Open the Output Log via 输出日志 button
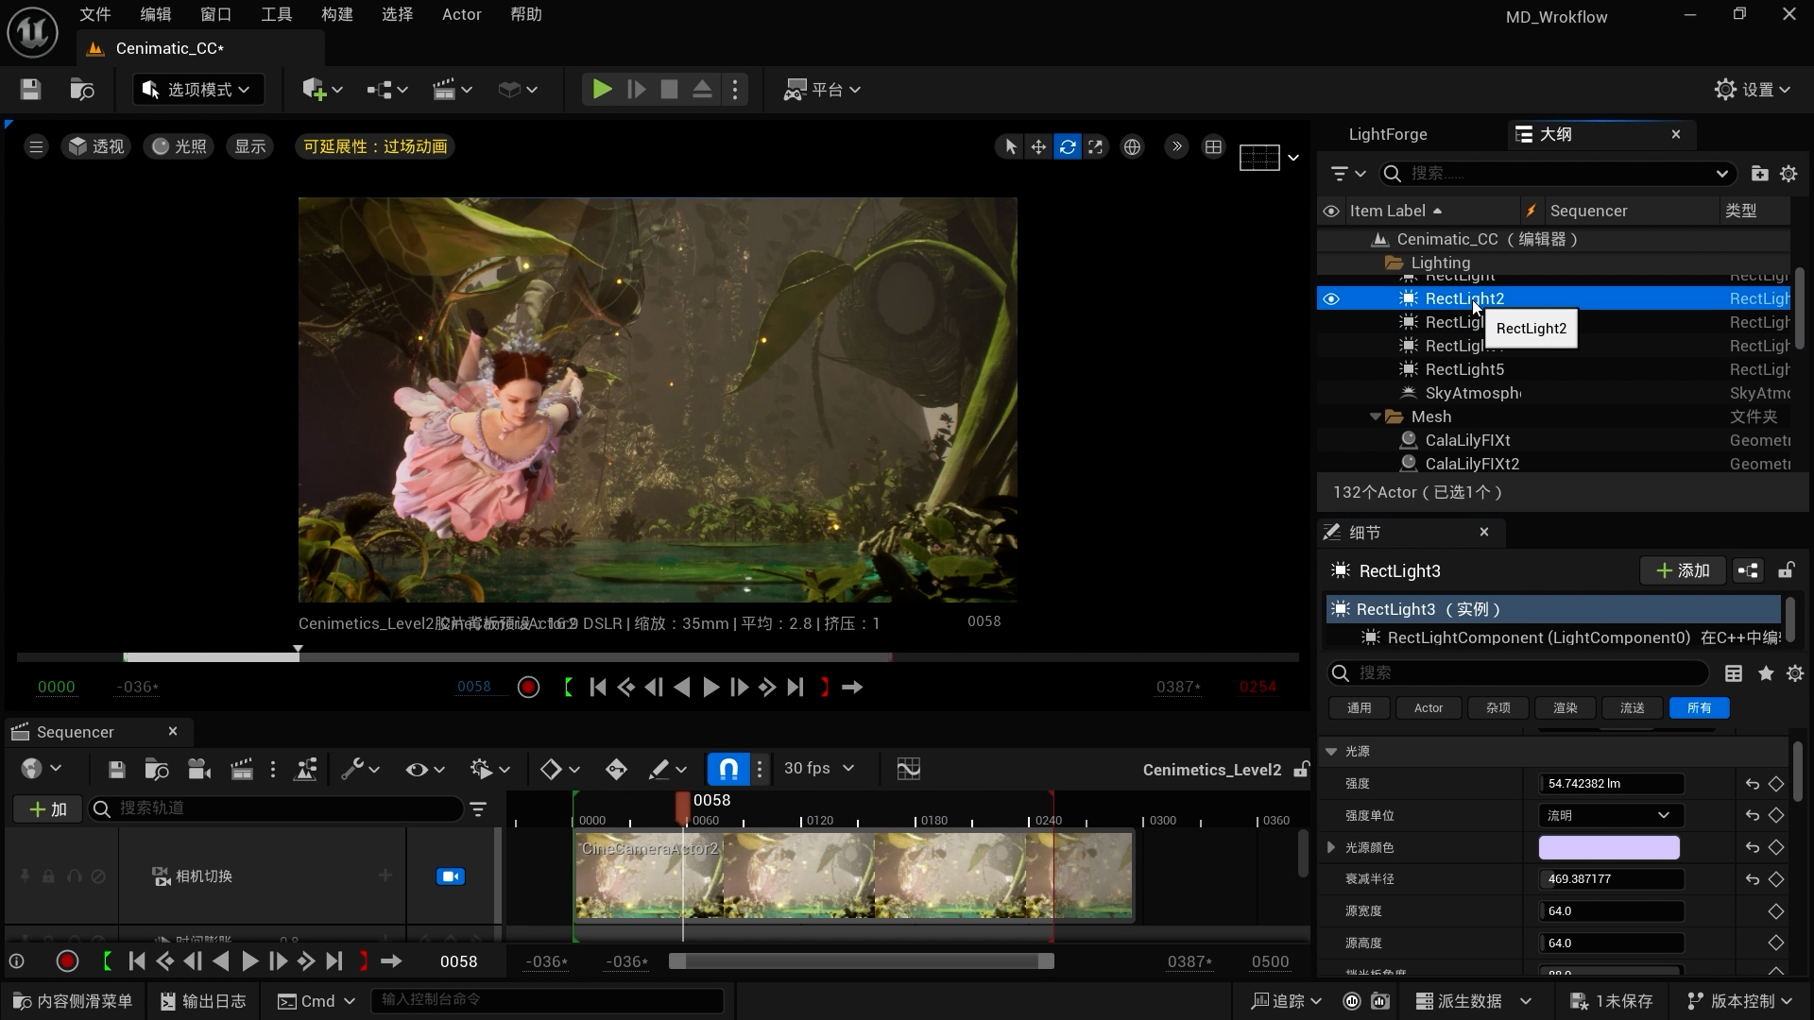Image resolution: width=1814 pixels, height=1020 pixels. 201,1000
